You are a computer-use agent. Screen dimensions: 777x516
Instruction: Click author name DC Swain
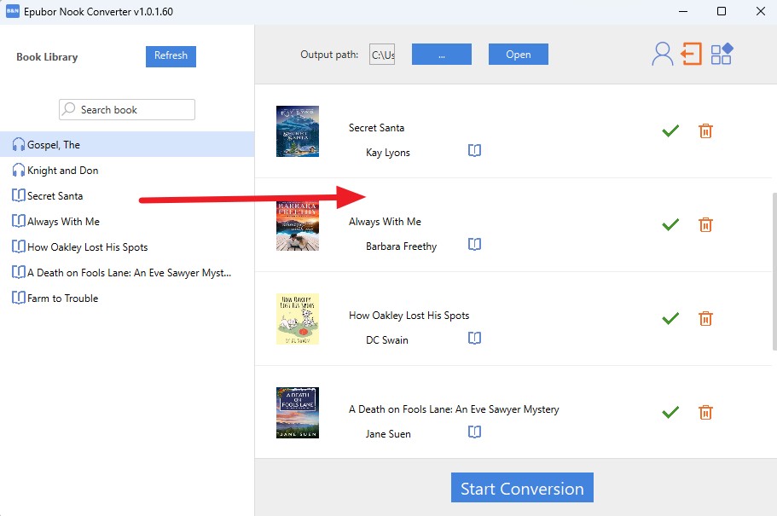(x=386, y=340)
